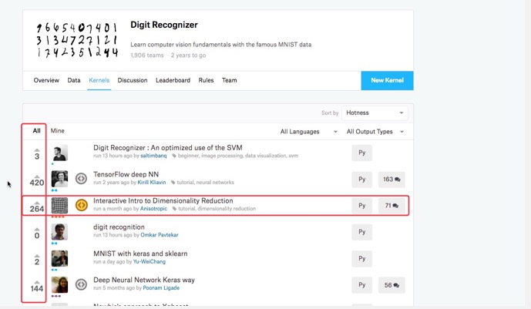531x309 pixels.
Task: Open the MNIST with keras and sklearn kernel
Action: [140, 254]
